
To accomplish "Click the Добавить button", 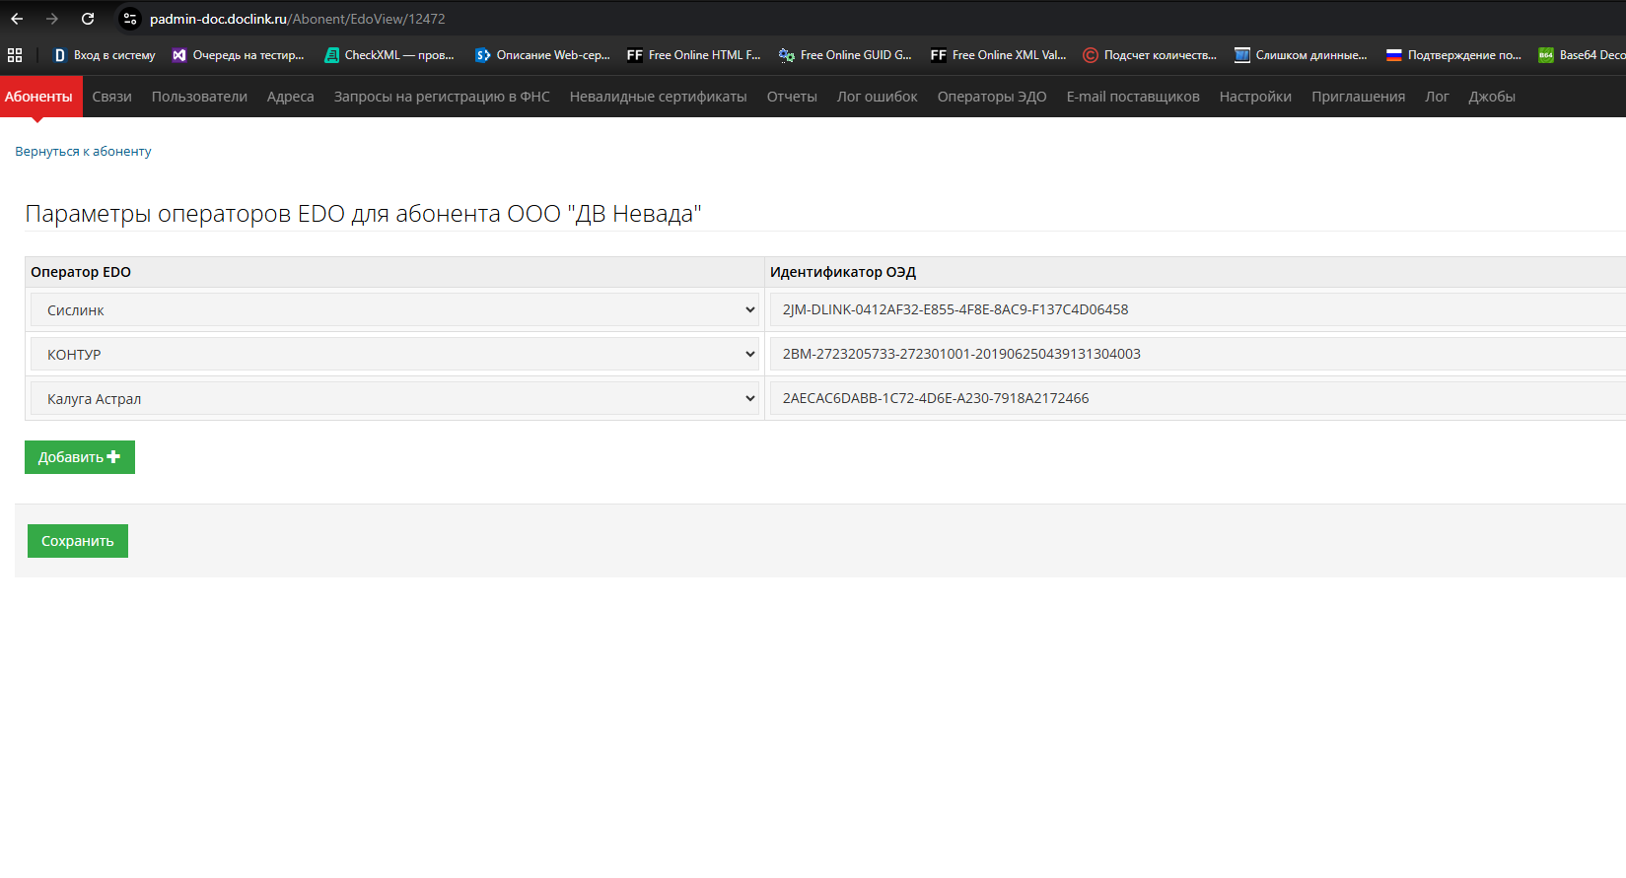I will click(80, 457).
